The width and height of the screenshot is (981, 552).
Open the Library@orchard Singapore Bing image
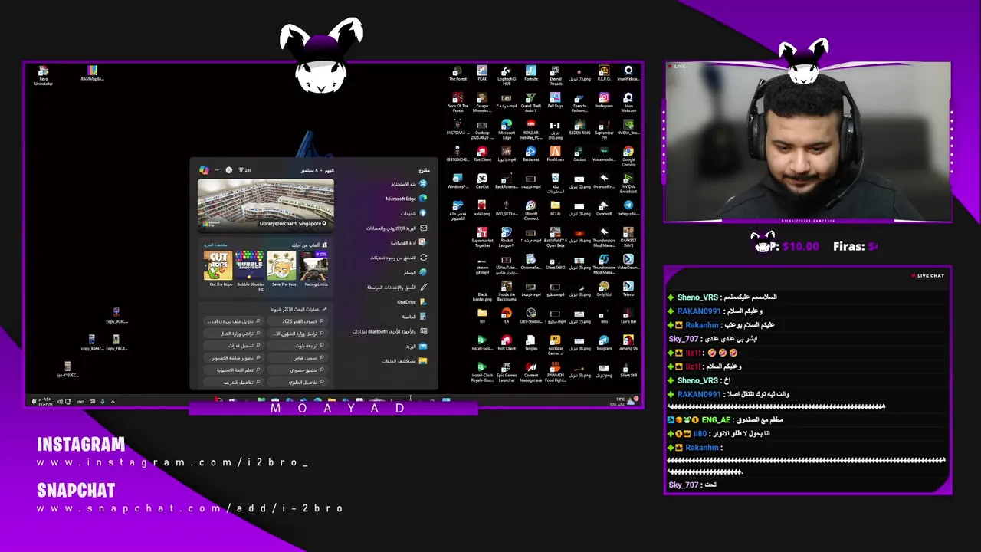coord(265,205)
